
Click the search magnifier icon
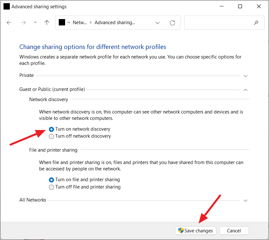tap(256, 23)
